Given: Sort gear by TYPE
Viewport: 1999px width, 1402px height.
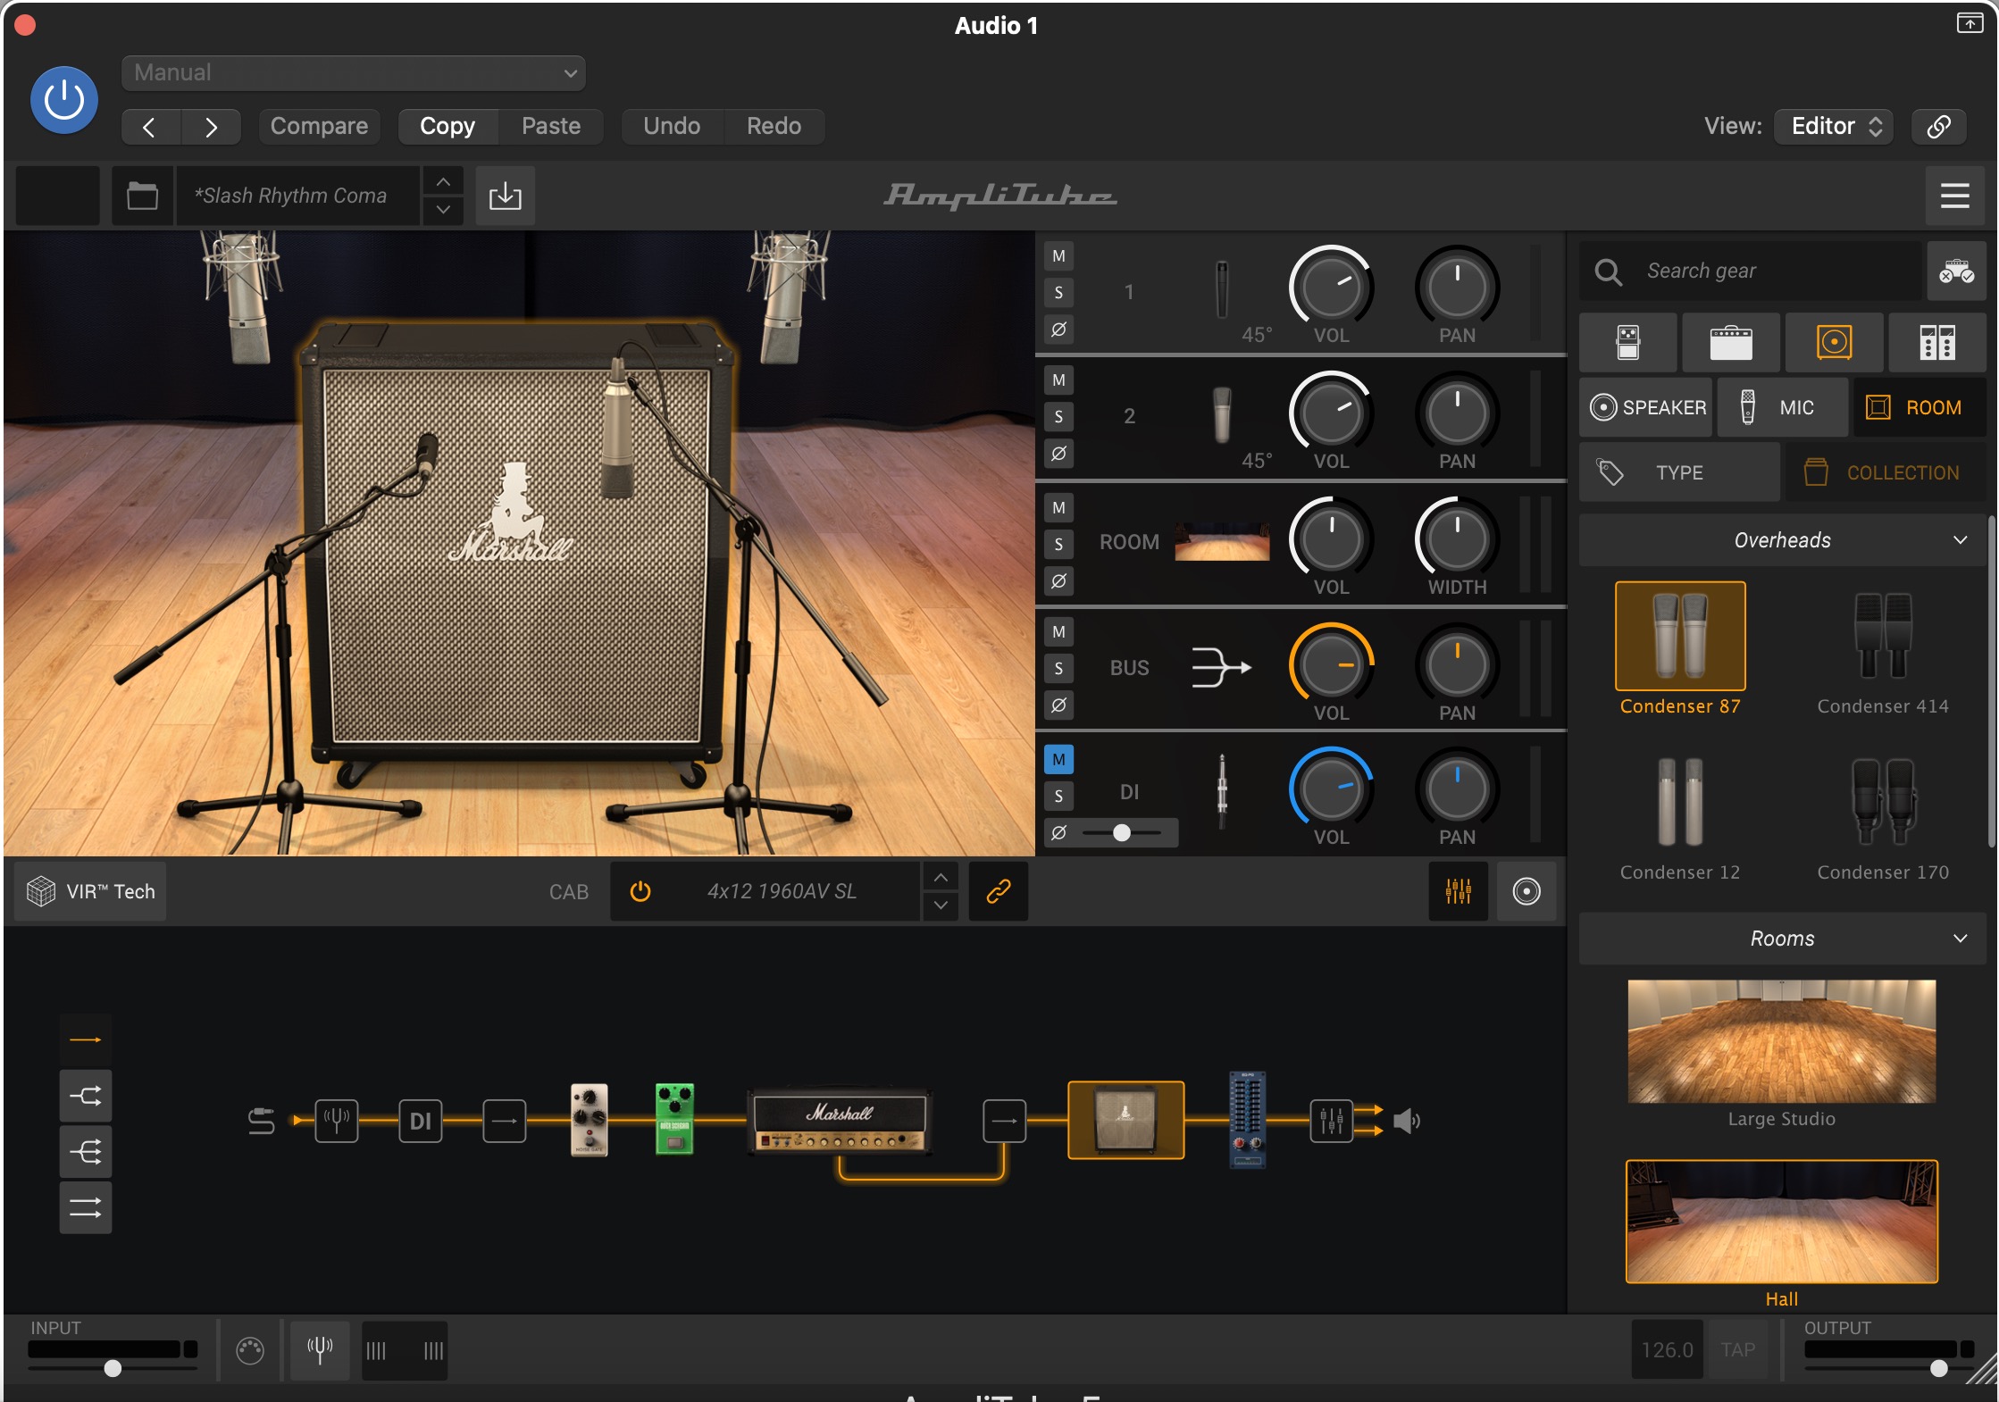Looking at the screenshot, I should click(1679, 472).
